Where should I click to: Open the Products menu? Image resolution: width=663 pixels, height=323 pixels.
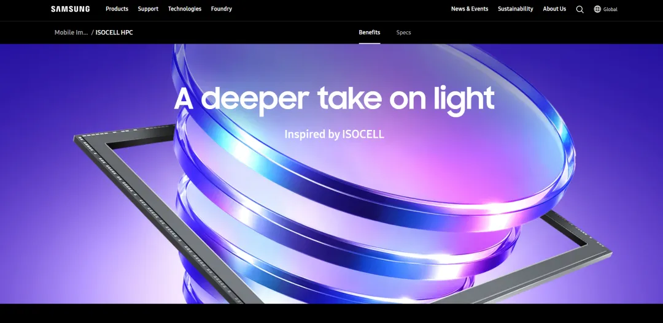coord(117,9)
